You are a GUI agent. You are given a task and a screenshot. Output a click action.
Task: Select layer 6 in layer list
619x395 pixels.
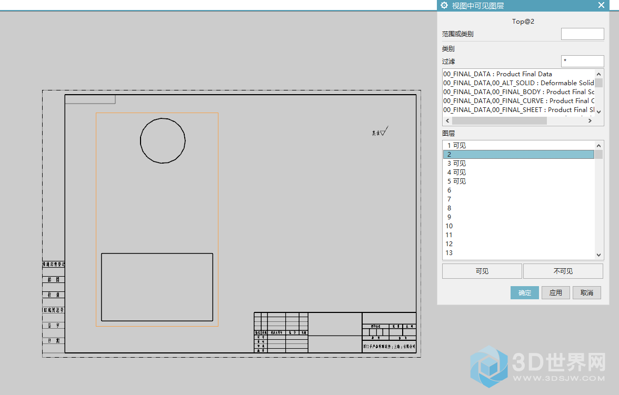click(518, 190)
